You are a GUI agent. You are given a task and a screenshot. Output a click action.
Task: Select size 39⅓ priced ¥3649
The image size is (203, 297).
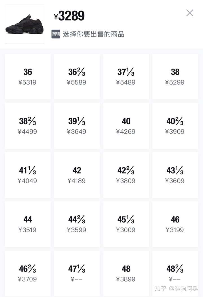(77, 126)
